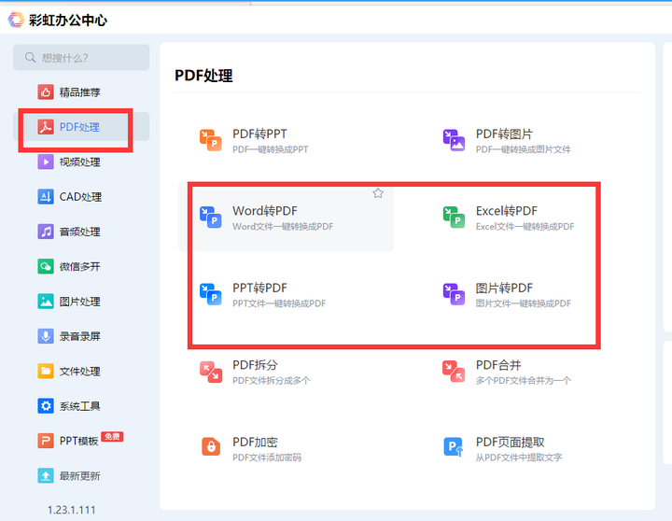Click the PDF拆分 tool icon
The height and width of the screenshot is (521, 672).
210,372
